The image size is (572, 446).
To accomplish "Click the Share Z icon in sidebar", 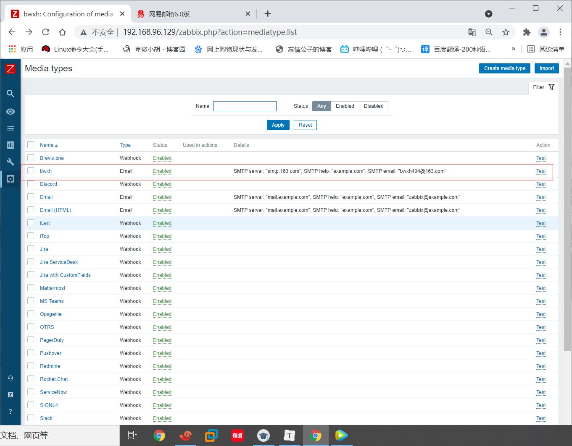I will pyautogui.click(x=11, y=395).
